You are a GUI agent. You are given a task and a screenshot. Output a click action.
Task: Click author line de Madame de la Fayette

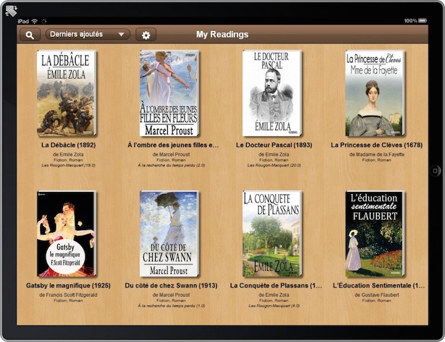[x=376, y=154]
